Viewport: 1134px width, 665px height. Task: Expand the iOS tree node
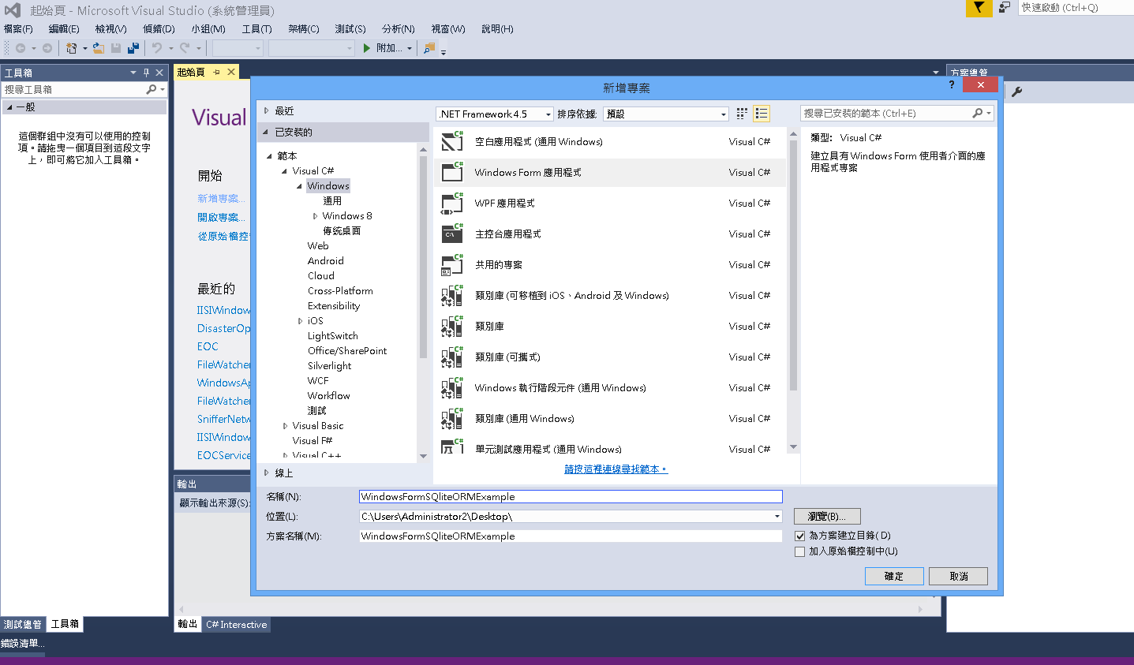[x=300, y=321]
